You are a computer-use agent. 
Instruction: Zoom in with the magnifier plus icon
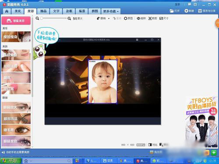[69, 18]
